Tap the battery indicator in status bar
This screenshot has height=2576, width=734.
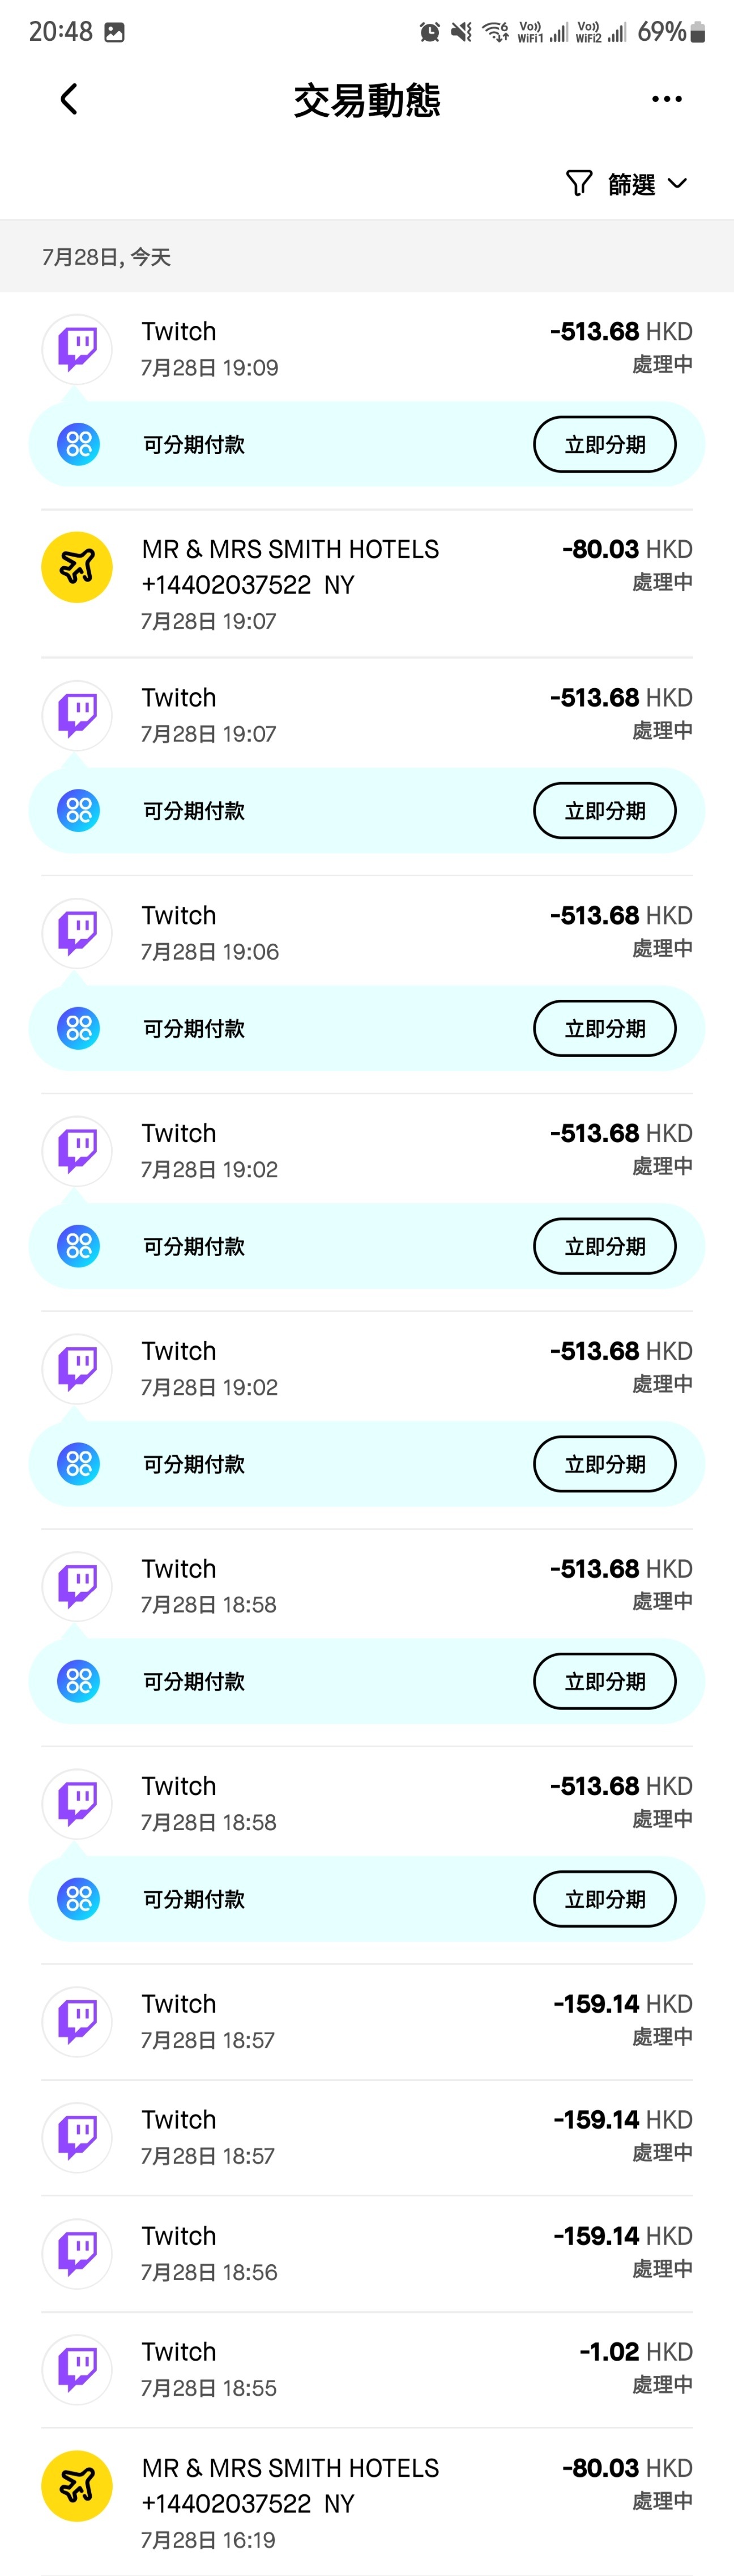coord(698,32)
